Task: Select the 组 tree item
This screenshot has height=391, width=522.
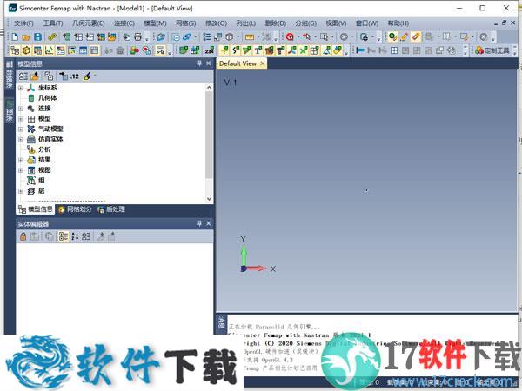Action: (x=41, y=181)
